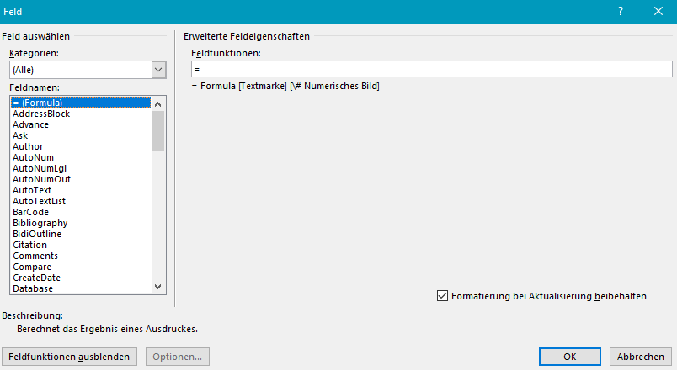The width and height of the screenshot is (677, 370).
Task: Select Advance field name
Action: pyautogui.click(x=81, y=124)
